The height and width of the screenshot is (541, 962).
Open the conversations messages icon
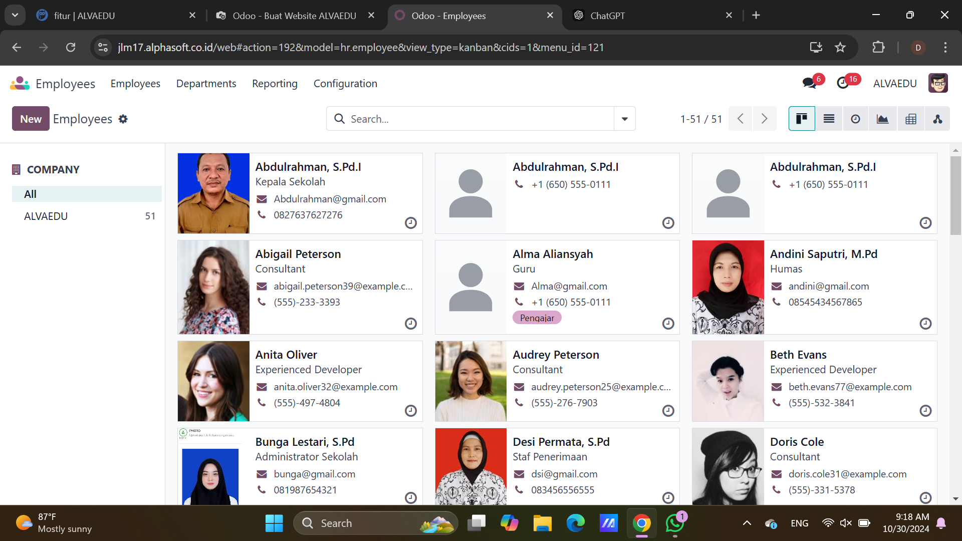[x=809, y=83]
